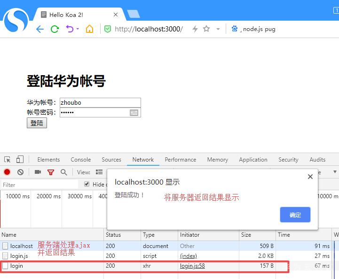Screen dimensions: 339x279
Task: Switch to the Performance tab
Action: [180, 160]
